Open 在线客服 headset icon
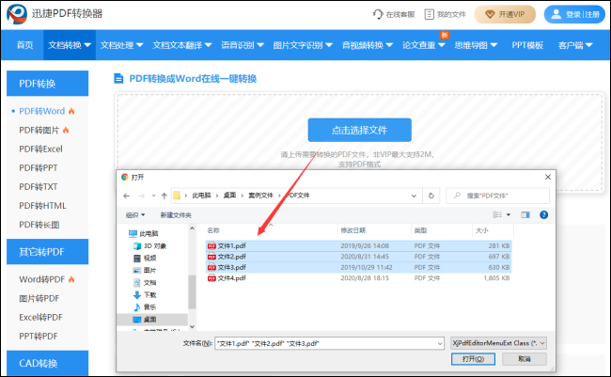611x377 pixels. (378, 14)
